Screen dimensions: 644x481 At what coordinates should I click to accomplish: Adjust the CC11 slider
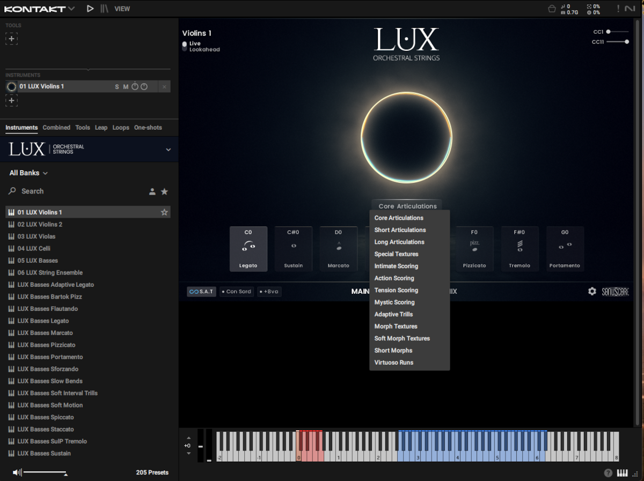[626, 42]
